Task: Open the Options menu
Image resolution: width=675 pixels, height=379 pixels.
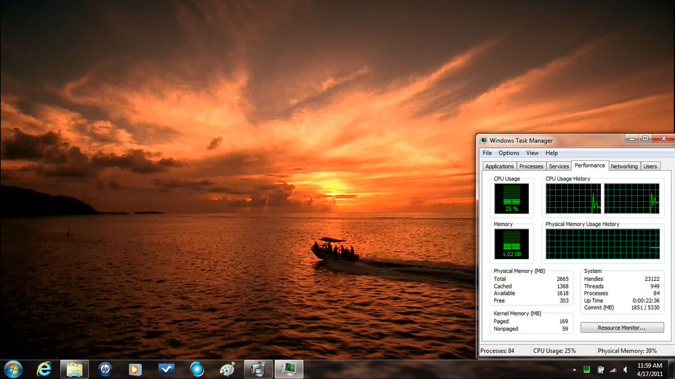Action: [509, 153]
